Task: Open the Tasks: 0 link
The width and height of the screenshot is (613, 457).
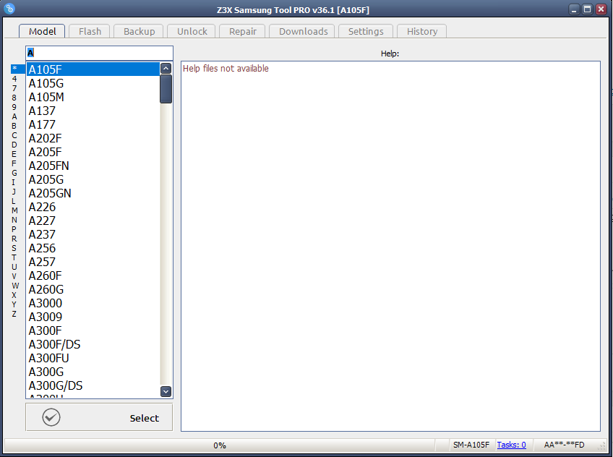Action: (x=511, y=445)
